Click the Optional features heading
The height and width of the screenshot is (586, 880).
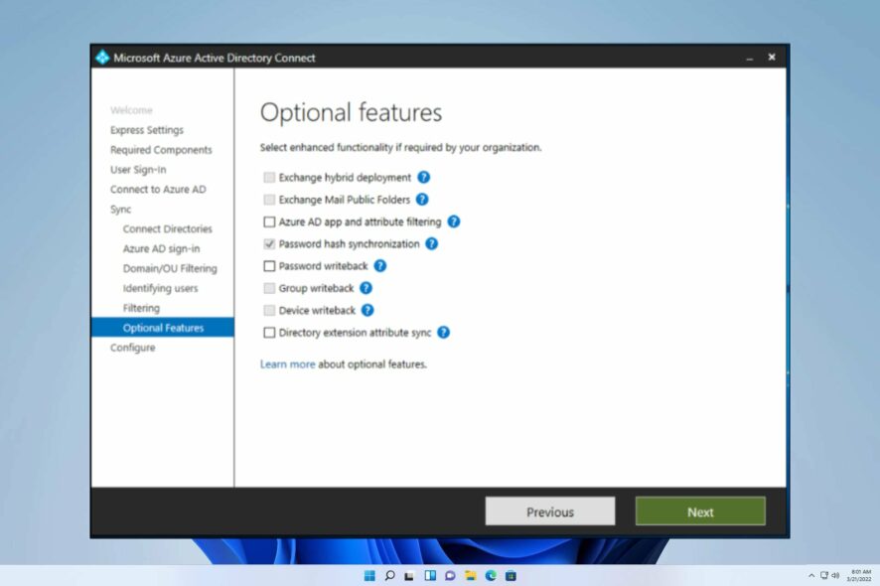point(352,112)
